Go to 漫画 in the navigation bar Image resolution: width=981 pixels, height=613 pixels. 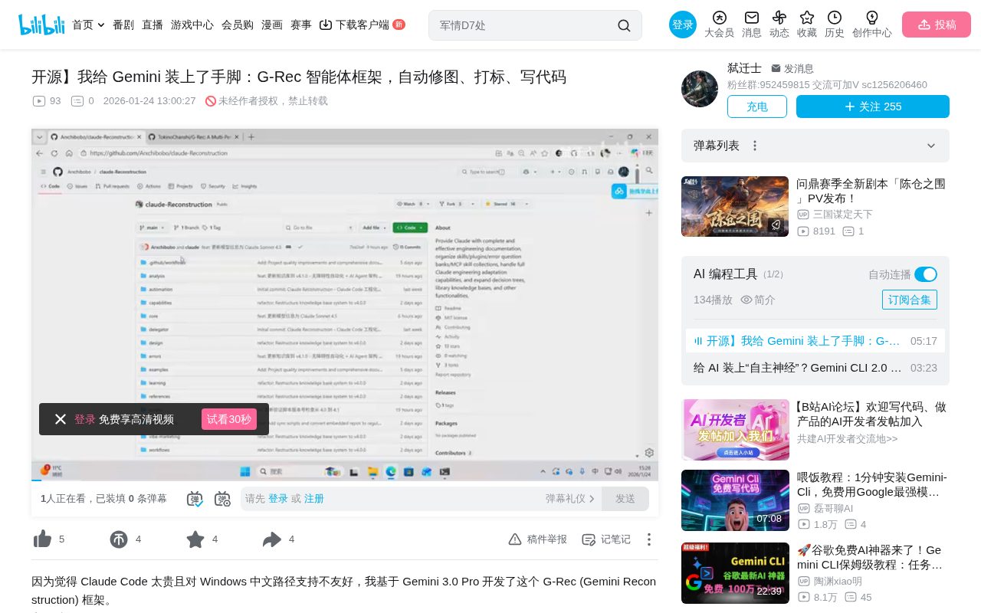272,25
